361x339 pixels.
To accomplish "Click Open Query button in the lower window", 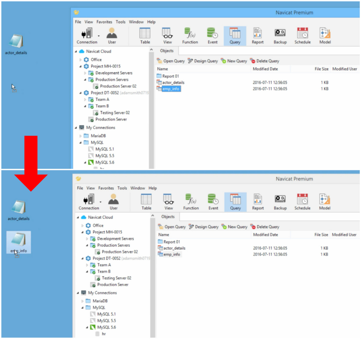I will [172, 227].
